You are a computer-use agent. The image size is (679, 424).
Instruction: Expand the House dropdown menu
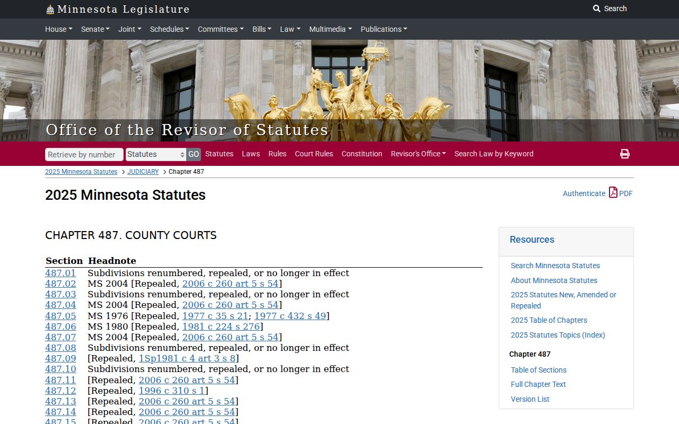coord(58,29)
